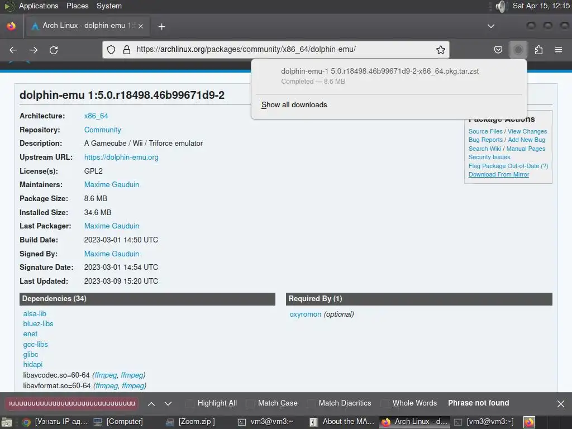Open the Firefox hamburger menu

(x=559, y=50)
